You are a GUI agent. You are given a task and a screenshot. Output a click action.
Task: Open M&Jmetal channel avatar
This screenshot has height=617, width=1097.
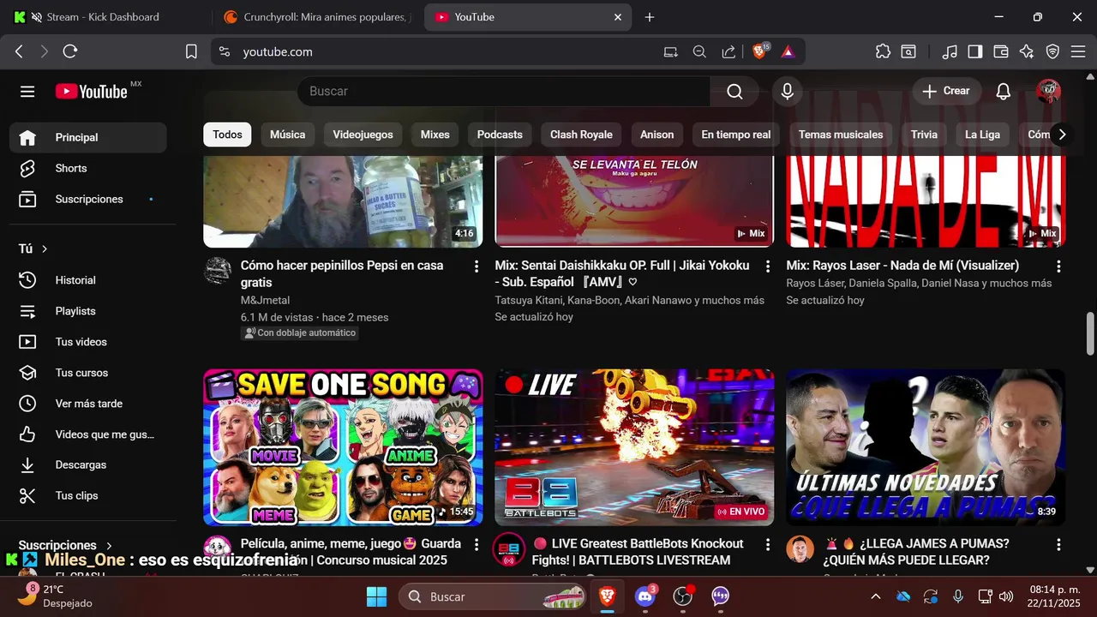pyautogui.click(x=218, y=271)
